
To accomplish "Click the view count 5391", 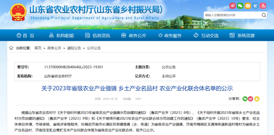I will point(138,99).
